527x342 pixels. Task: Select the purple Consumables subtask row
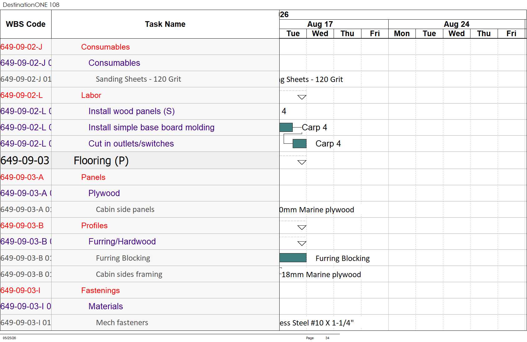point(140,63)
